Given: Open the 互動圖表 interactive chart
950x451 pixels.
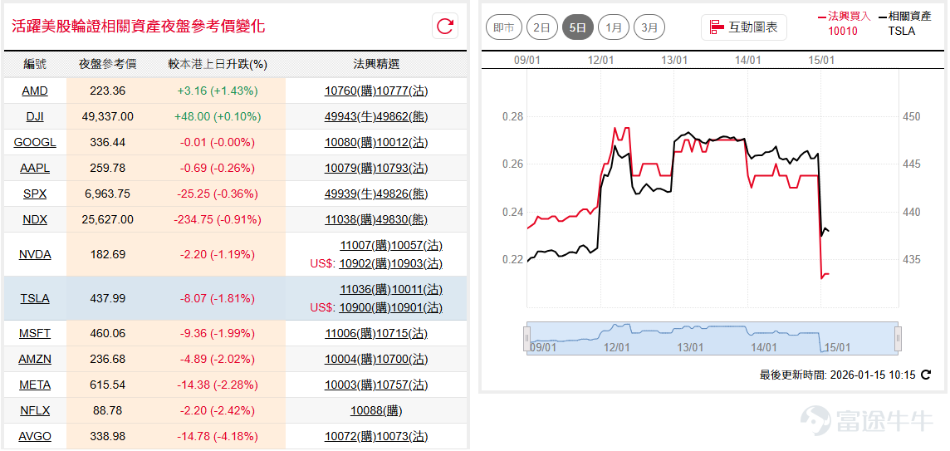Looking at the screenshot, I should 744,27.
